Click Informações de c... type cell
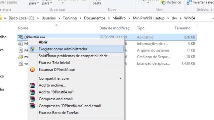Image resolution: width=214 pixels, height=120 pixels. [x=152, y=44]
